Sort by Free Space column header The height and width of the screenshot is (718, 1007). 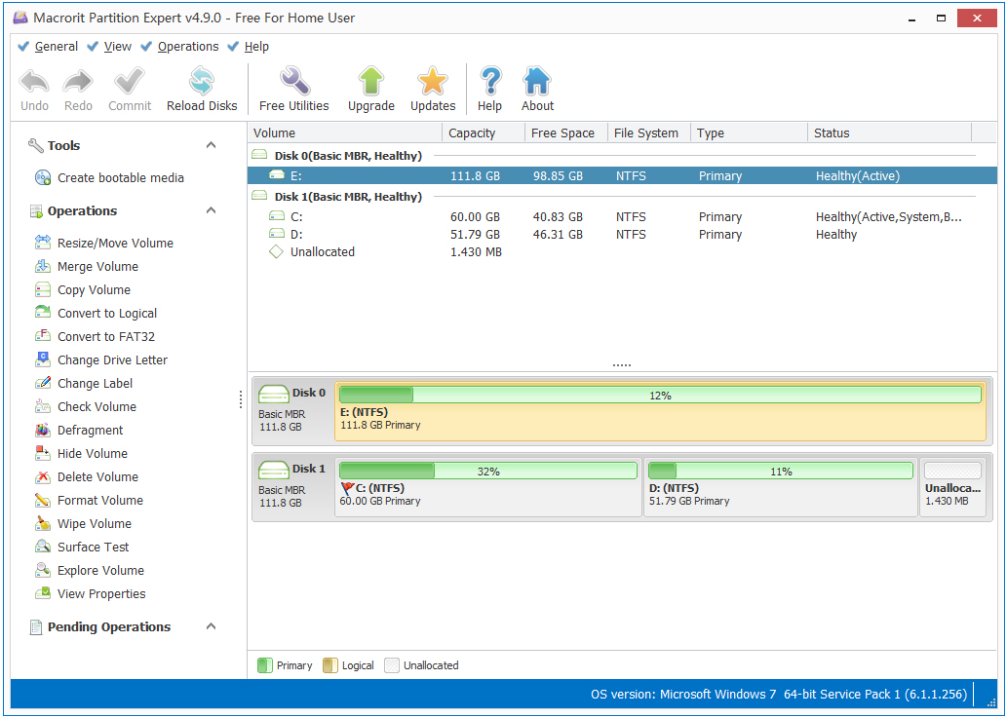tap(565, 132)
